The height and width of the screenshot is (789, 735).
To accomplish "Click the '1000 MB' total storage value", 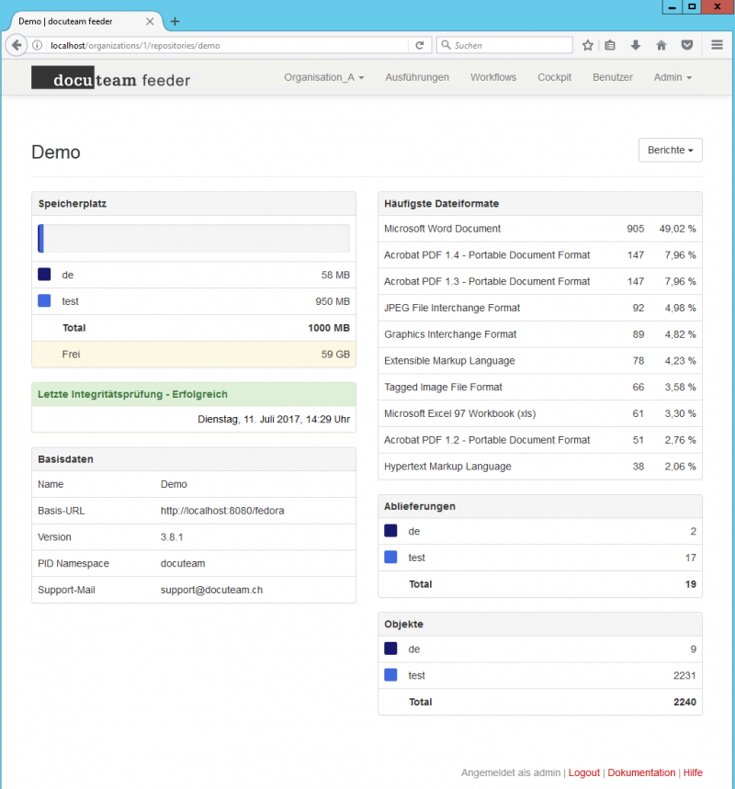I will tap(329, 328).
